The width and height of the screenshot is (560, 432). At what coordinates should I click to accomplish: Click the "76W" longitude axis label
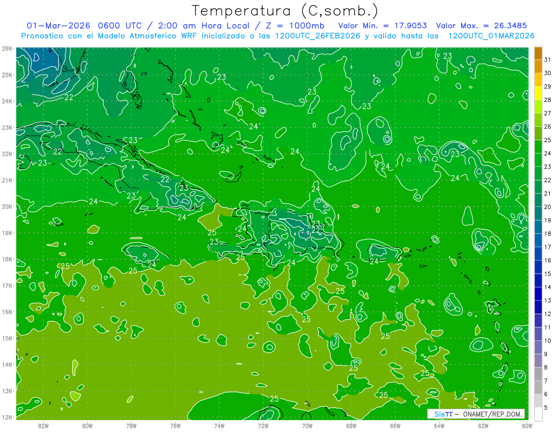pos(175,425)
